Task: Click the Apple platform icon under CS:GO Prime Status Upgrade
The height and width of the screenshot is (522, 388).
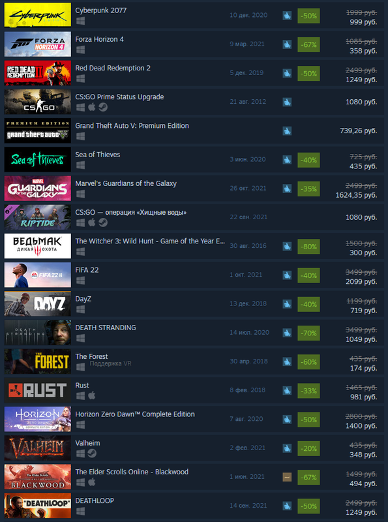Action: pos(91,107)
